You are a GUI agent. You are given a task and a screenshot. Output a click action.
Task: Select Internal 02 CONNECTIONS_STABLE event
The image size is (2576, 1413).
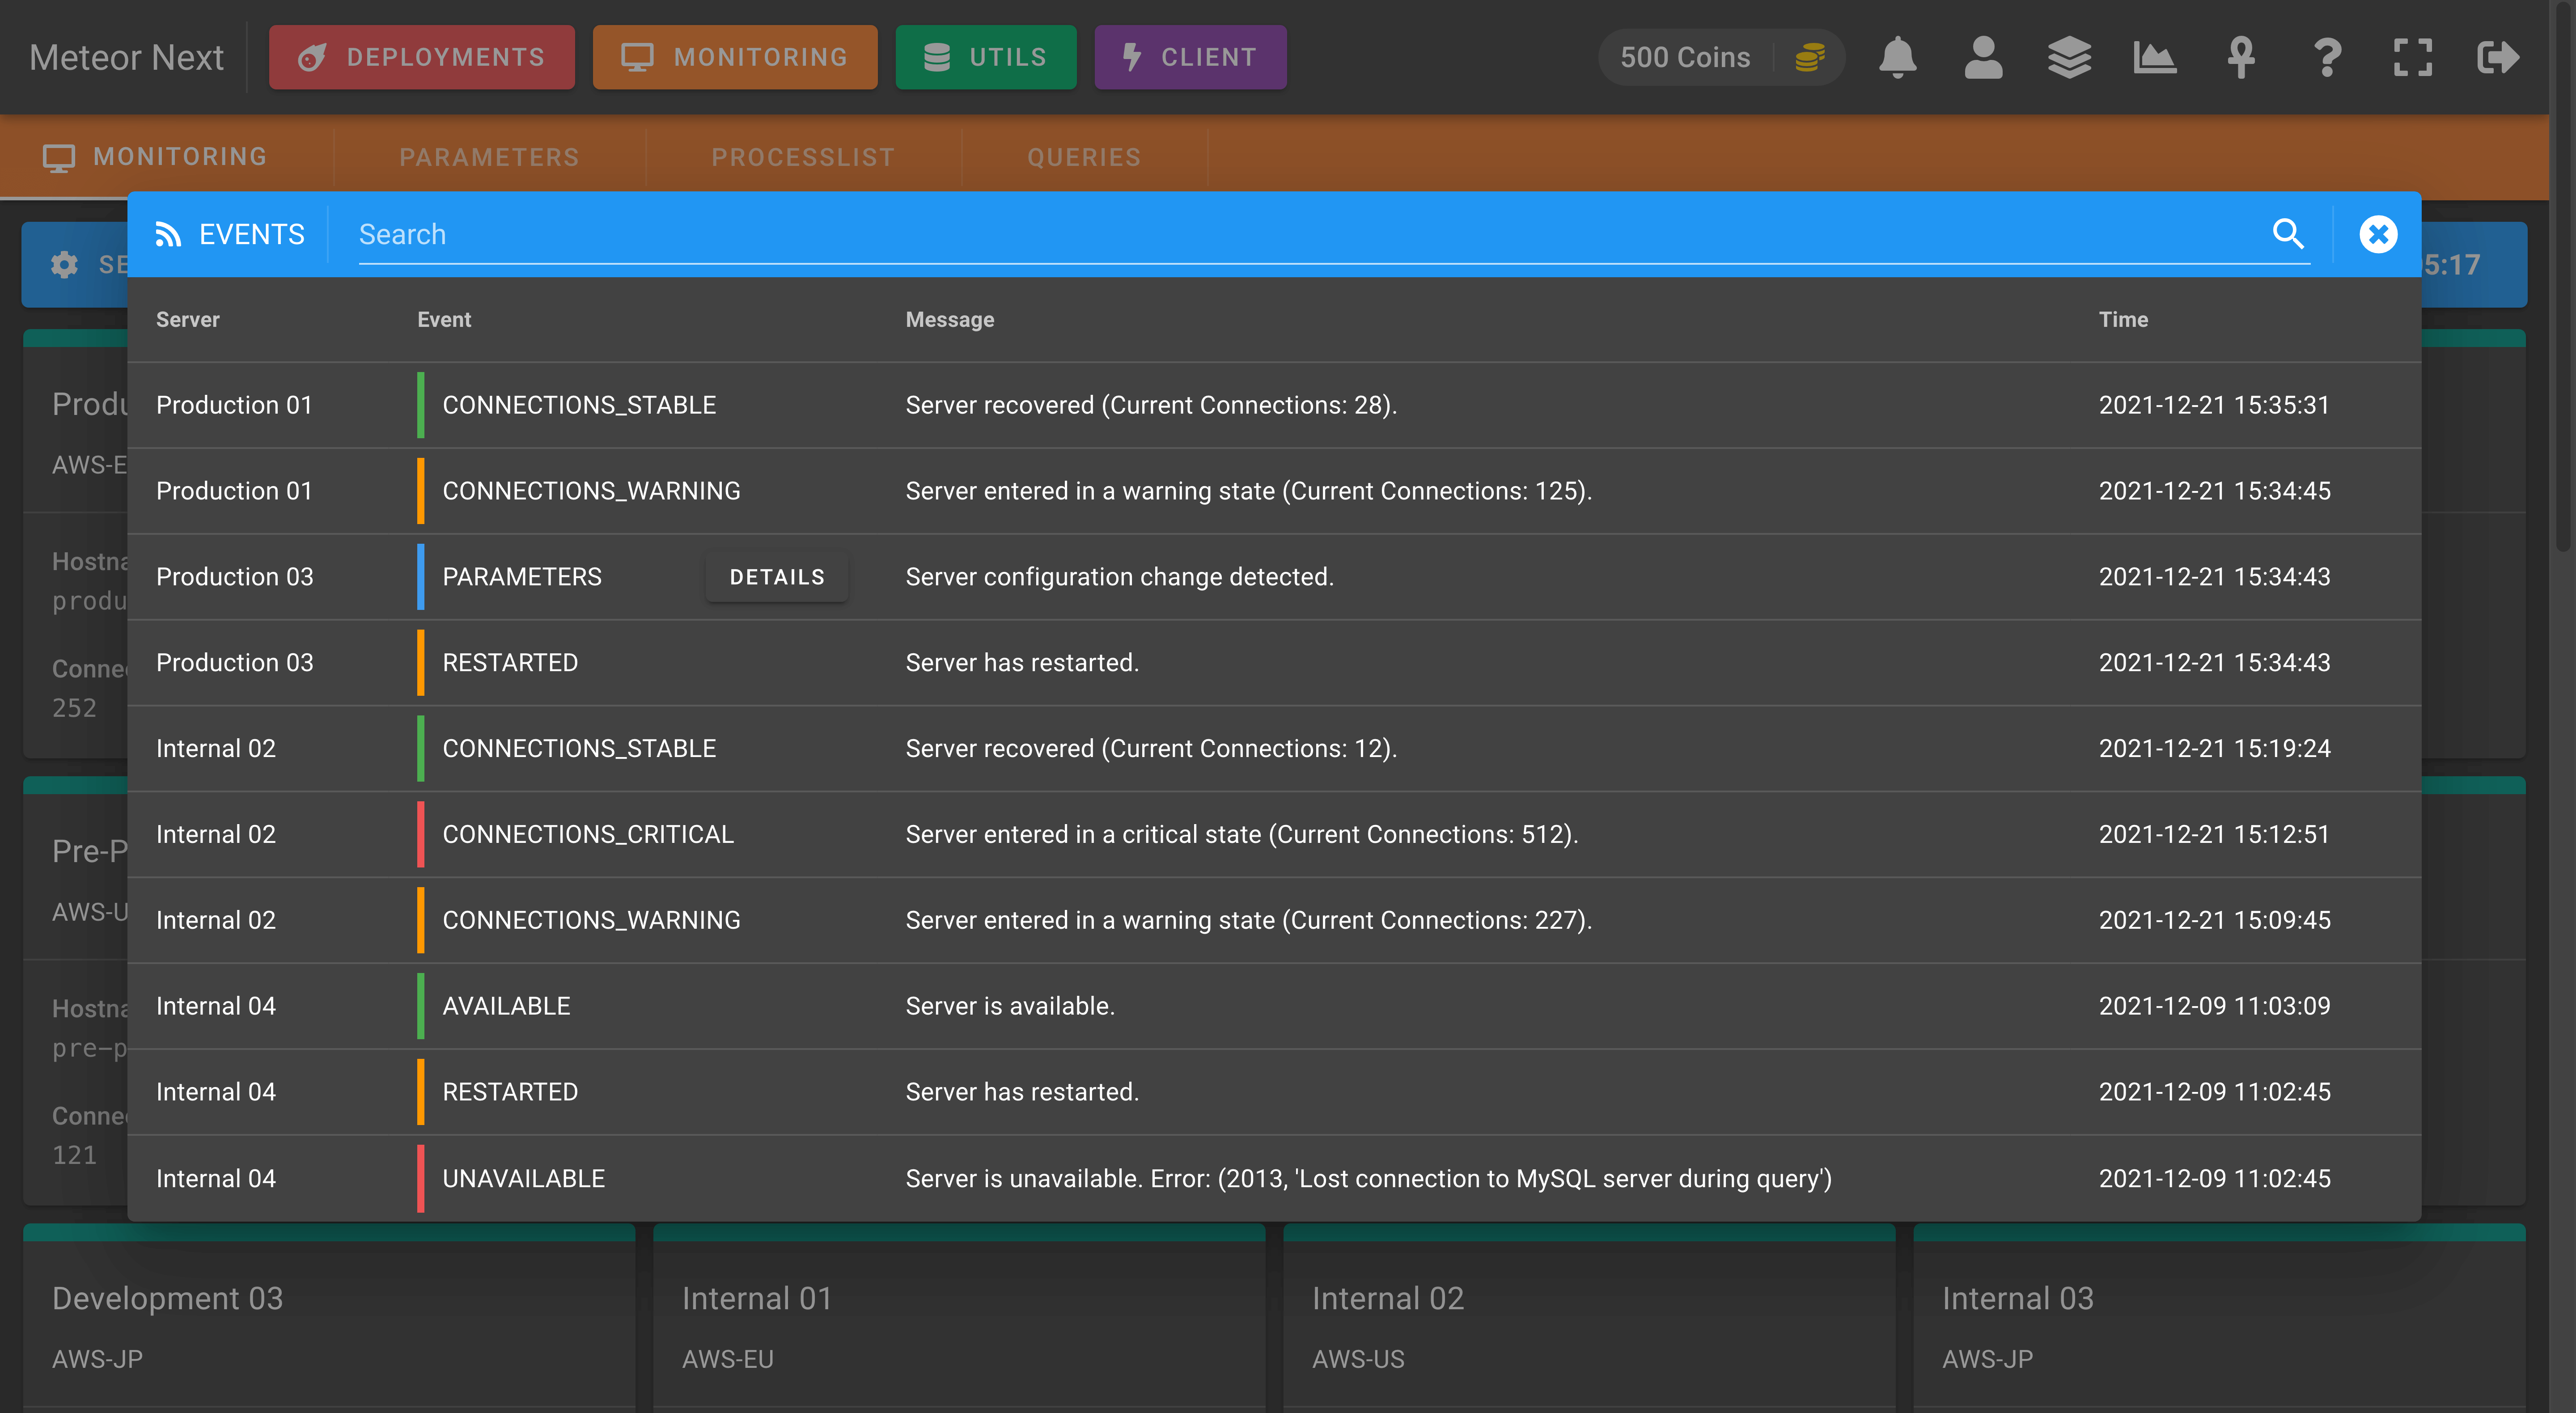click(1274, 748)
